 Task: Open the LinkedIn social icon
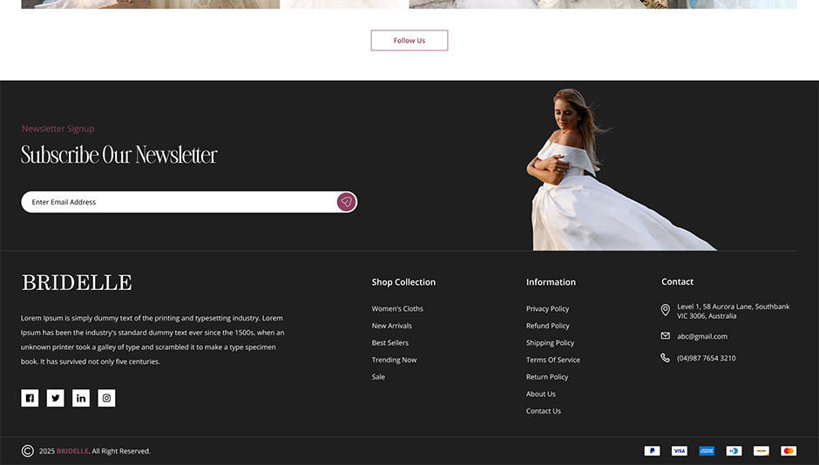pos(81,398)
